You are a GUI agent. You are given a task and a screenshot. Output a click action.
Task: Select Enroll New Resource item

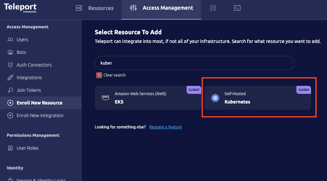click(x=41, y=103)
